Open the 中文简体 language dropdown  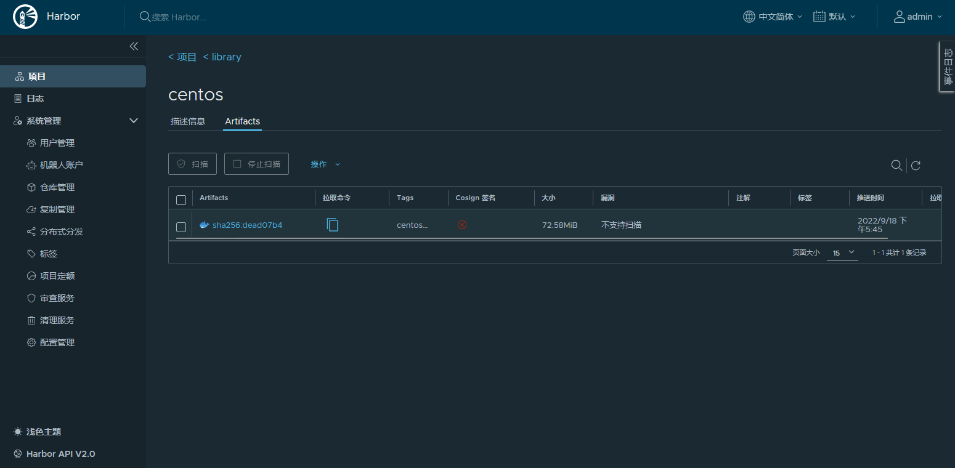coord(773,17)
